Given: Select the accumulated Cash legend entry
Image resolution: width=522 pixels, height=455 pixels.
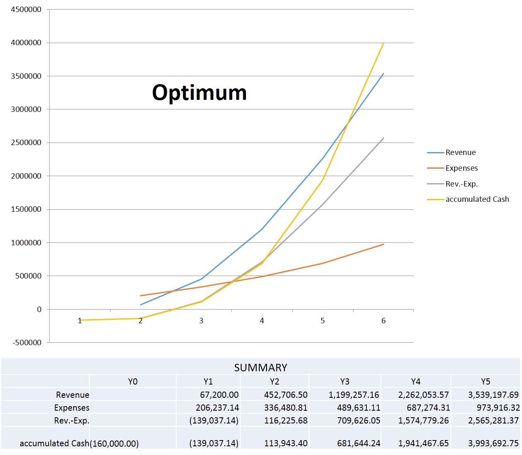Looking at the screenshot, I should tap(477, 199).
